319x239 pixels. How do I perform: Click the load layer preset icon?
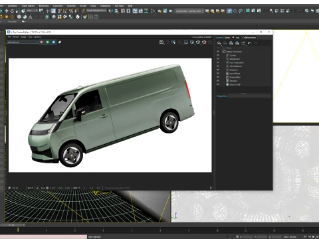click(237, 43)
